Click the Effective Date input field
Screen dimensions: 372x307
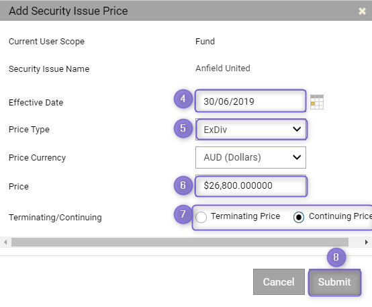[x=250, y=101]
